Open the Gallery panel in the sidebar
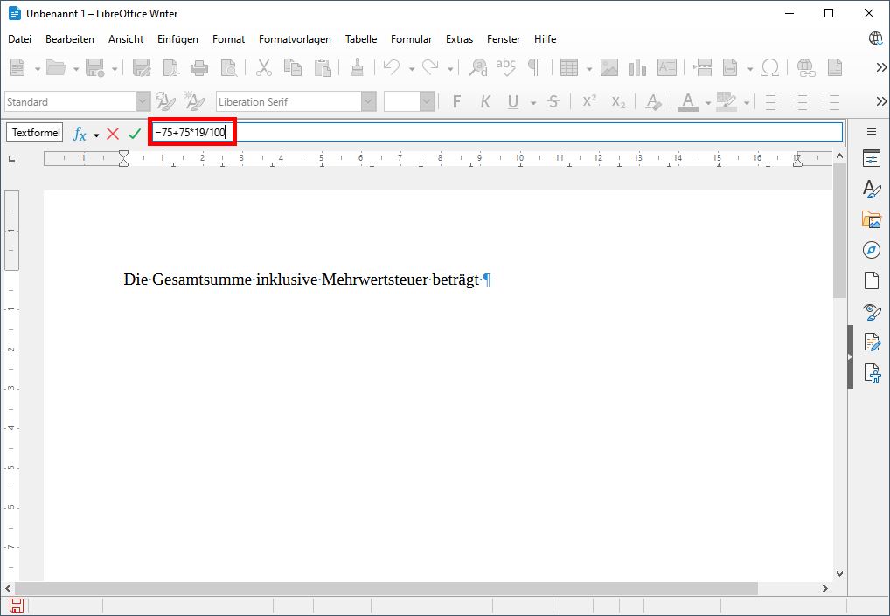Viewport: 890px width, 616px height. pos(872,219)
